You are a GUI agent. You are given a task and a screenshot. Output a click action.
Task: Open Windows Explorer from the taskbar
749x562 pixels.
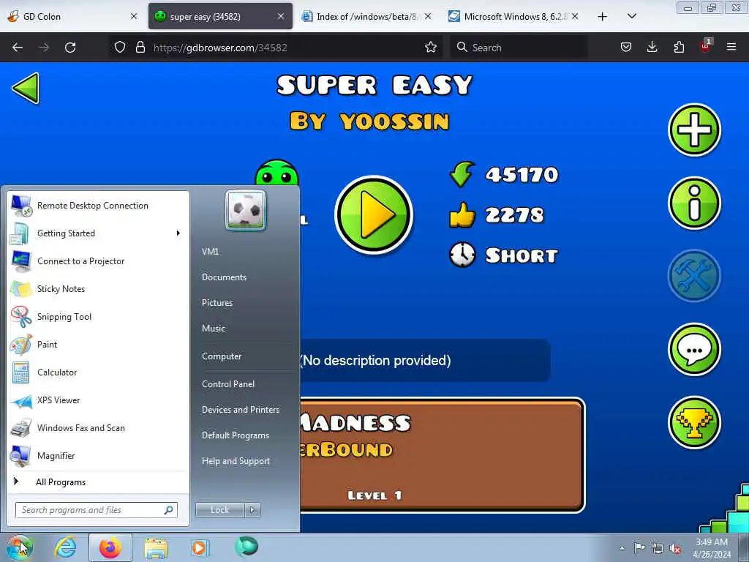[x=156, y=549]
